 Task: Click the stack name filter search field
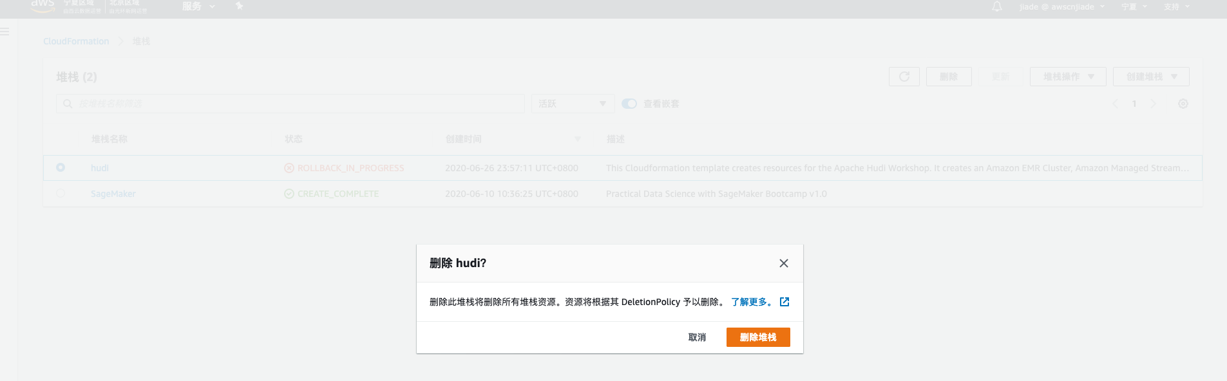pyautogui.click(x=290, y=104)
